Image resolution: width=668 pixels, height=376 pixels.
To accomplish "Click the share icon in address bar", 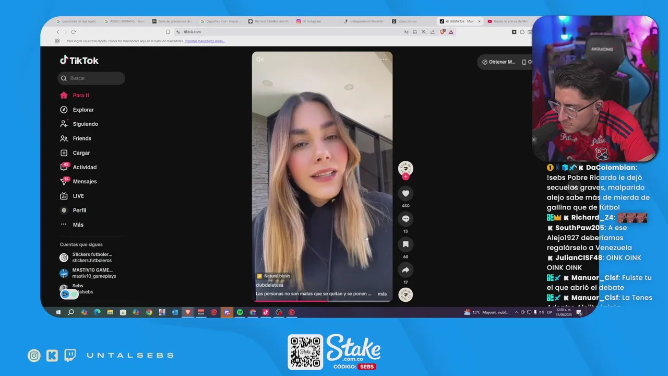I will click(x=433, y=32).
